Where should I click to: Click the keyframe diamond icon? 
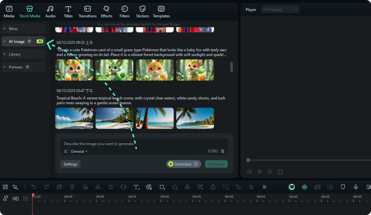pyautogui.click(x=239, y=187)
